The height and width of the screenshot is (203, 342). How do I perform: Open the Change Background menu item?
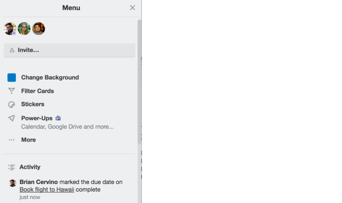[50, 77]
